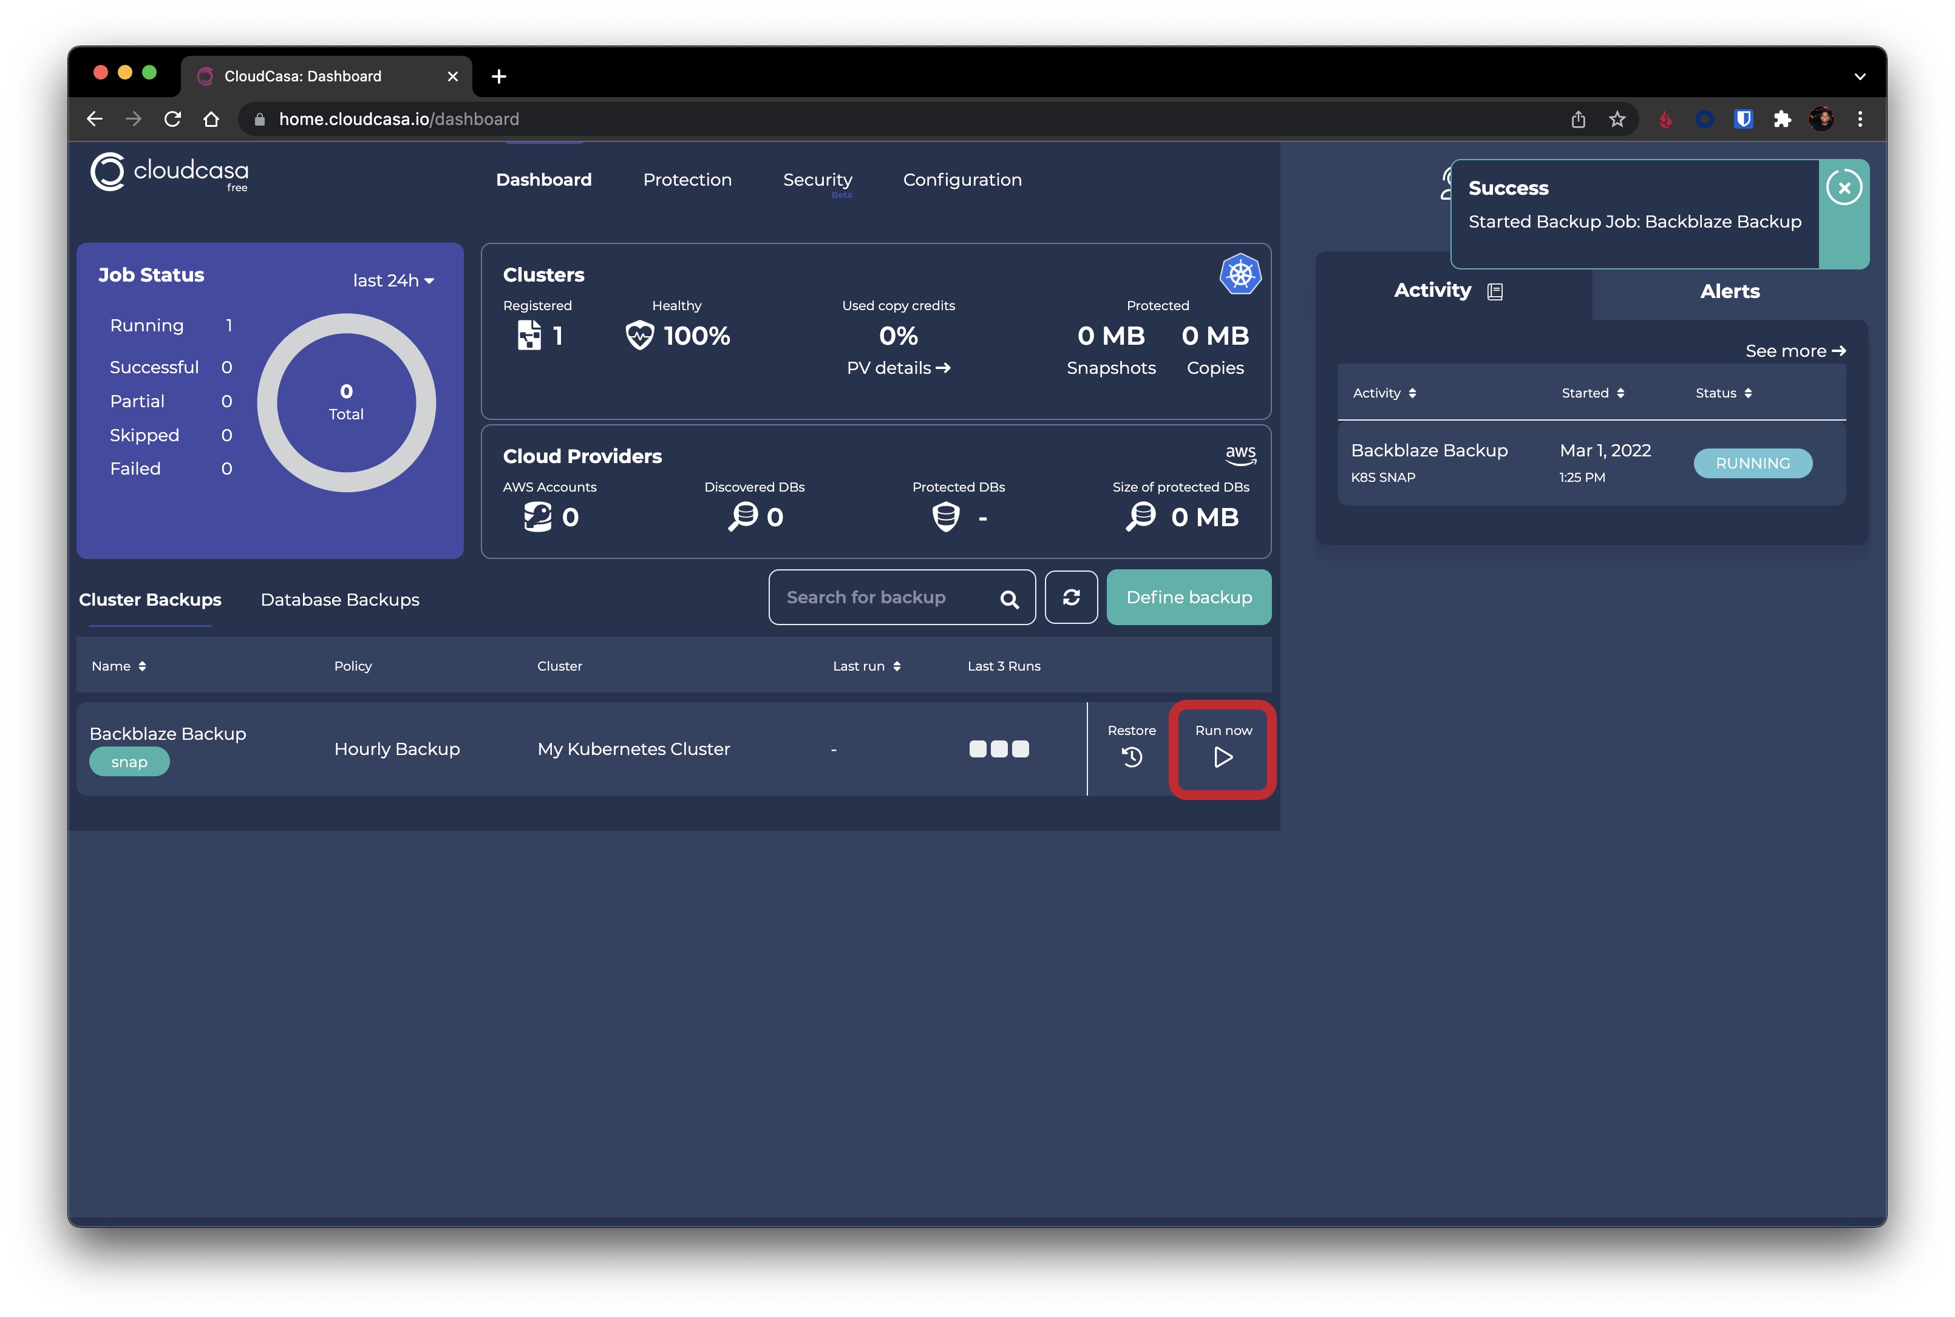
Task: Switch to the Activity tab
Action: click(x=1432, y=291)
